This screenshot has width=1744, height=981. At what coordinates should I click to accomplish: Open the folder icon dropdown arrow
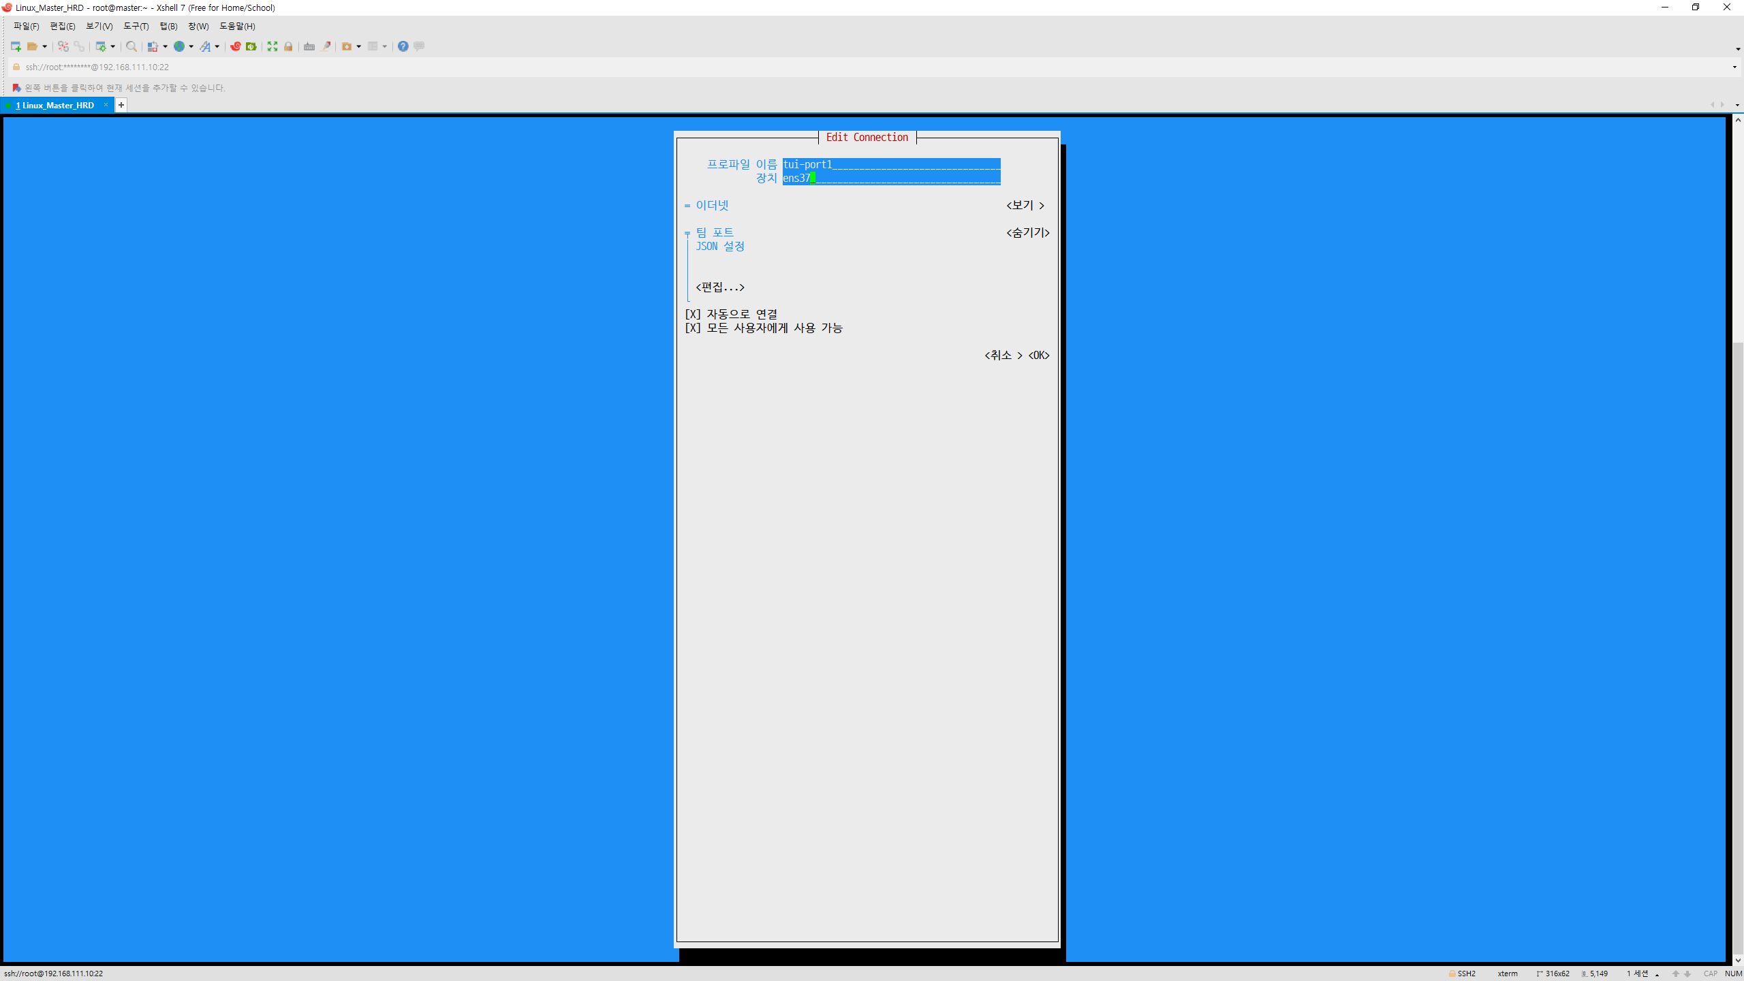click(x=45, y=46)
